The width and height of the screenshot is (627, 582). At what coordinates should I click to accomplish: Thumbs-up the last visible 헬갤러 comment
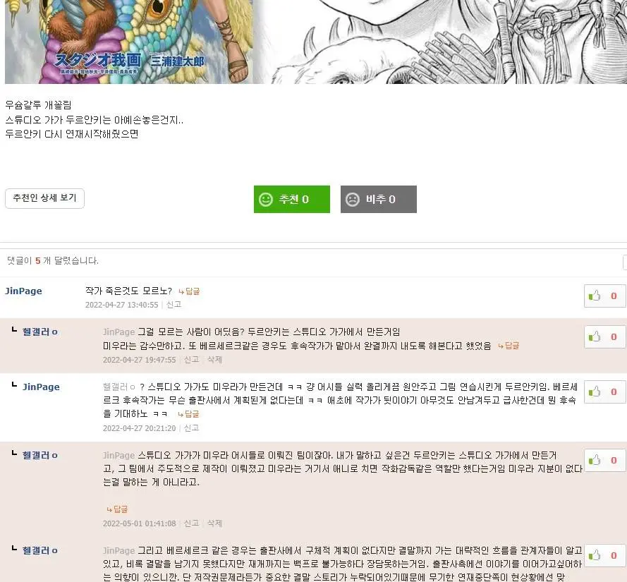[604, 556]
